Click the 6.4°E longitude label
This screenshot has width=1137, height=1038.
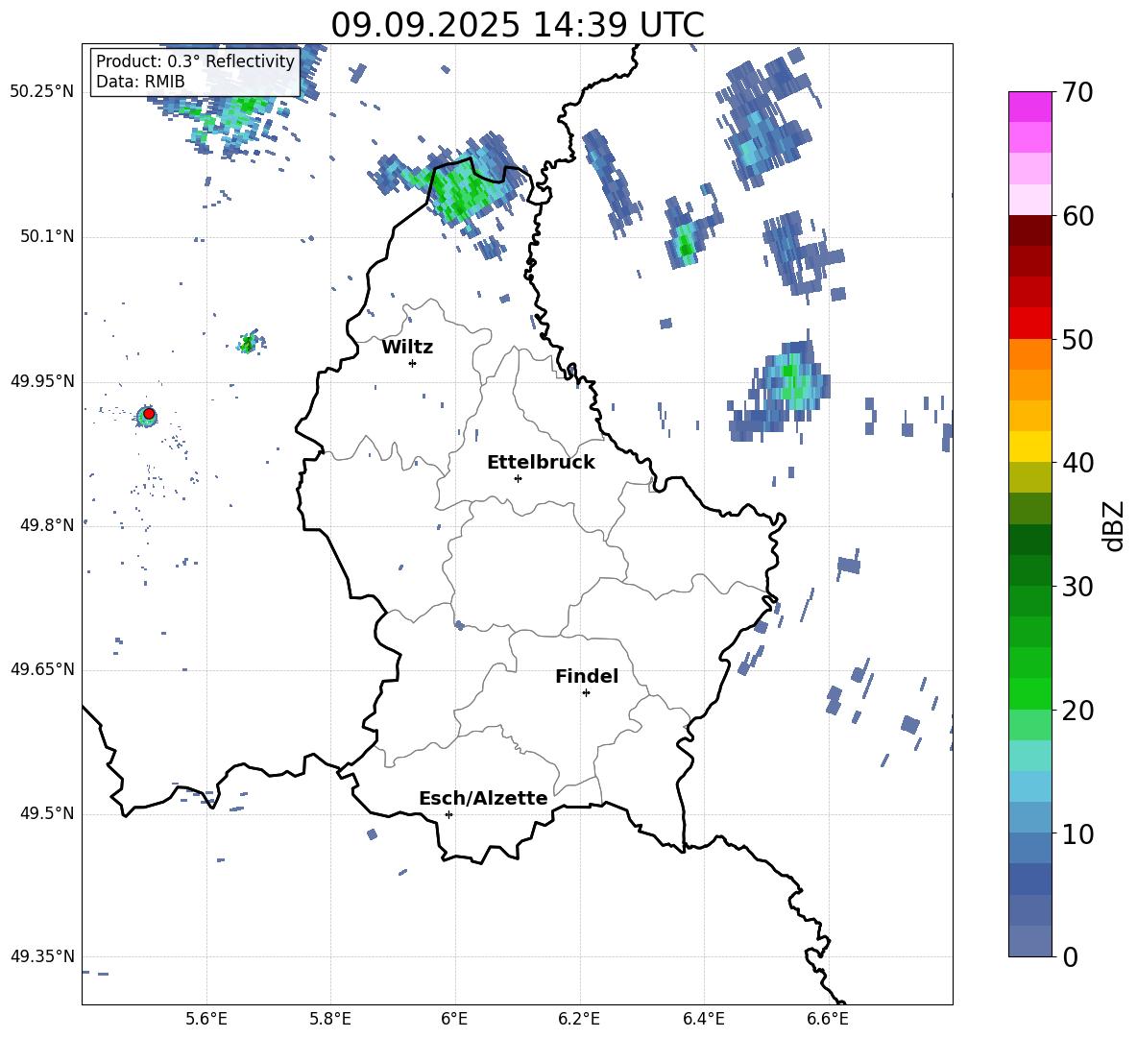click(x=703, y=1019)
